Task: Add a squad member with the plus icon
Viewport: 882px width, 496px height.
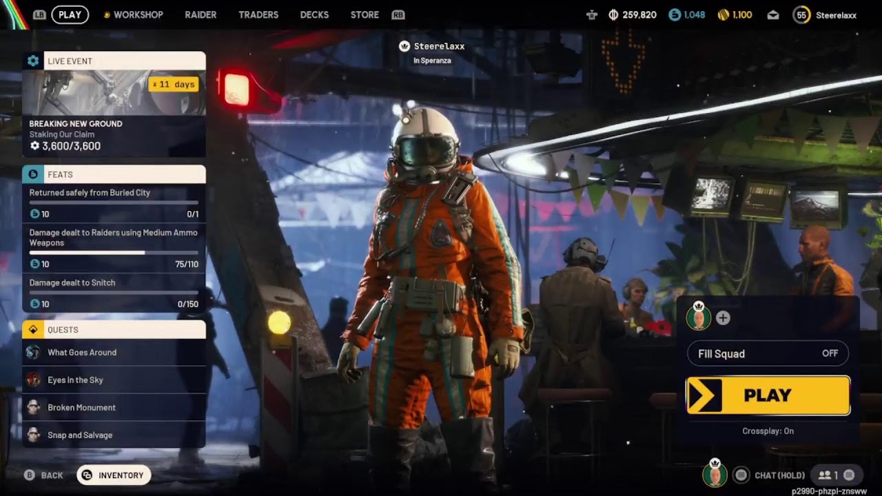Action: pos(723,318)
